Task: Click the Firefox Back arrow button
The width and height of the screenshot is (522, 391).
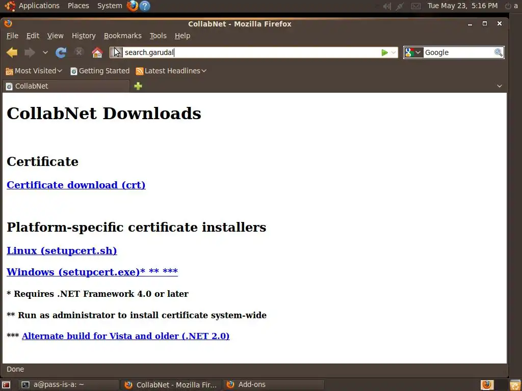Action: coord(12,52)
